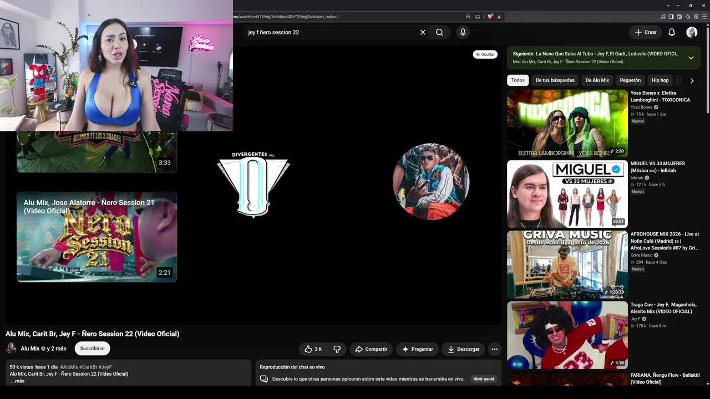The image size is (710, 399).
Task: Click in the YouTube search input field
Action: coord(330,32)
